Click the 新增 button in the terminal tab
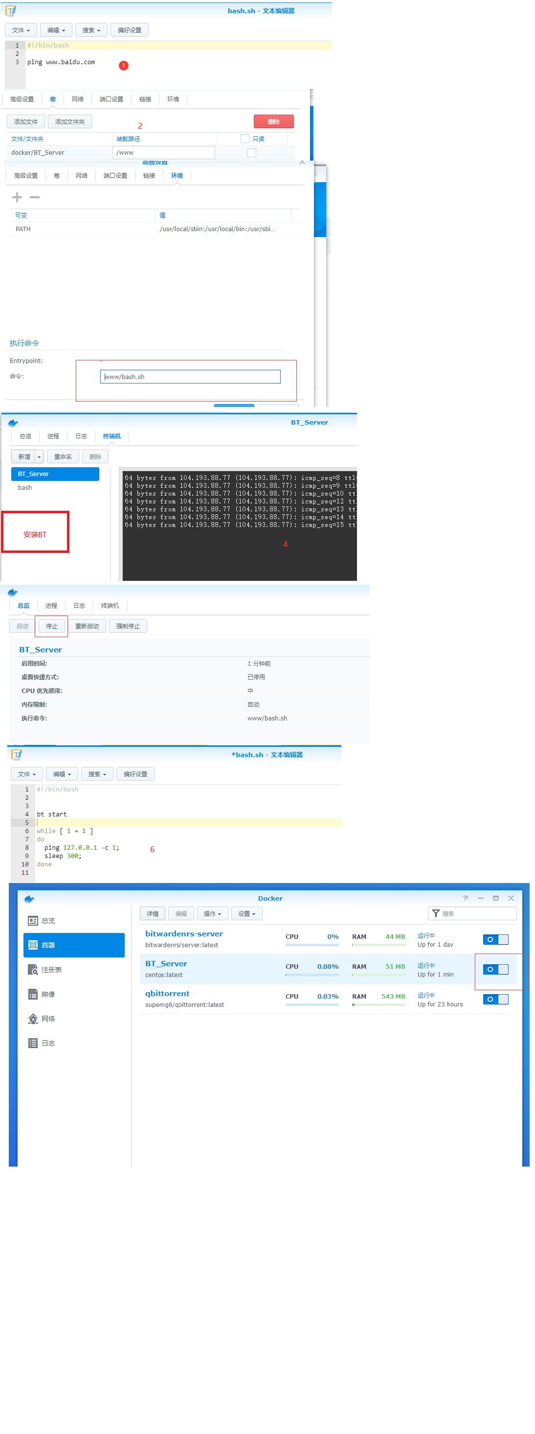This screenshot has height=1434, width=535. (x=24, y=456)
